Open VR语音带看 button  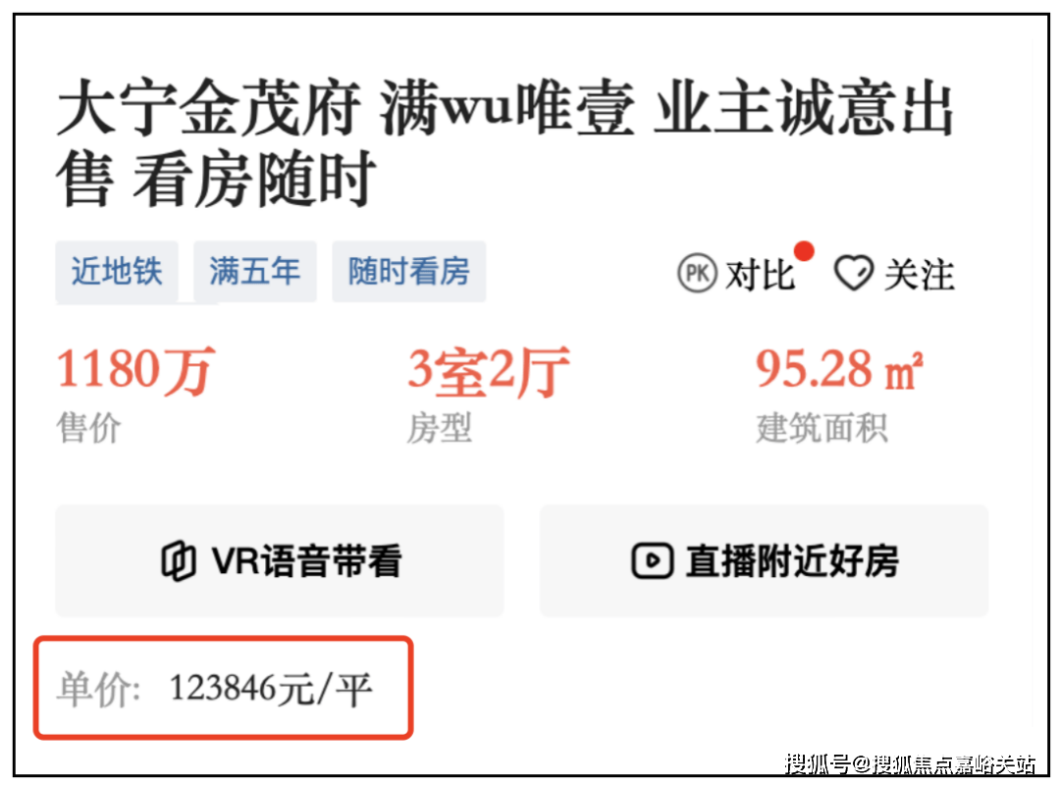click(280, 560)
